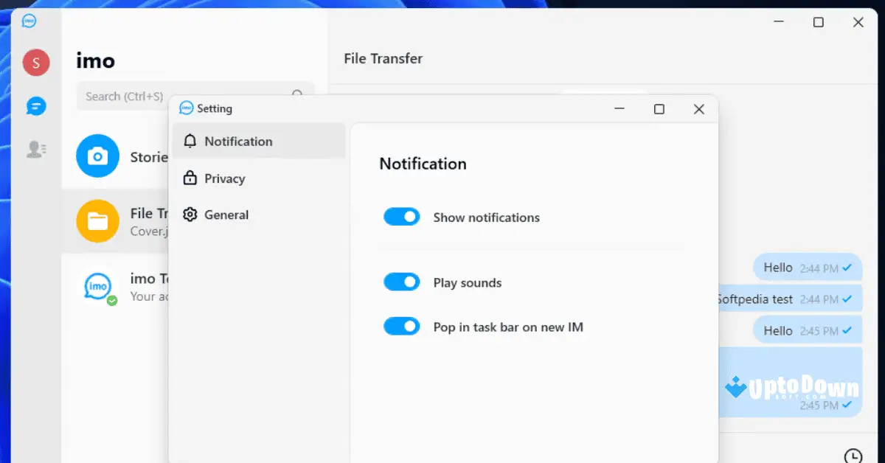This screenshot has width=885, height=463.
Task: Click your red S profile avatar
Action: coord(35,63)
